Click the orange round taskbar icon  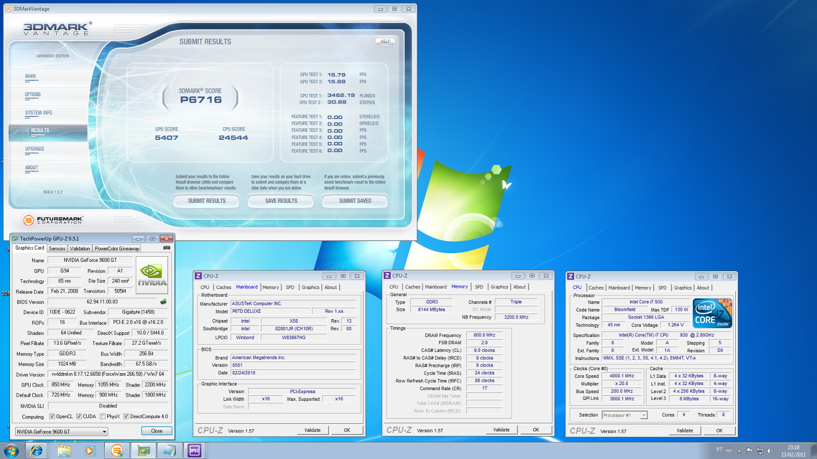[117, 450]
